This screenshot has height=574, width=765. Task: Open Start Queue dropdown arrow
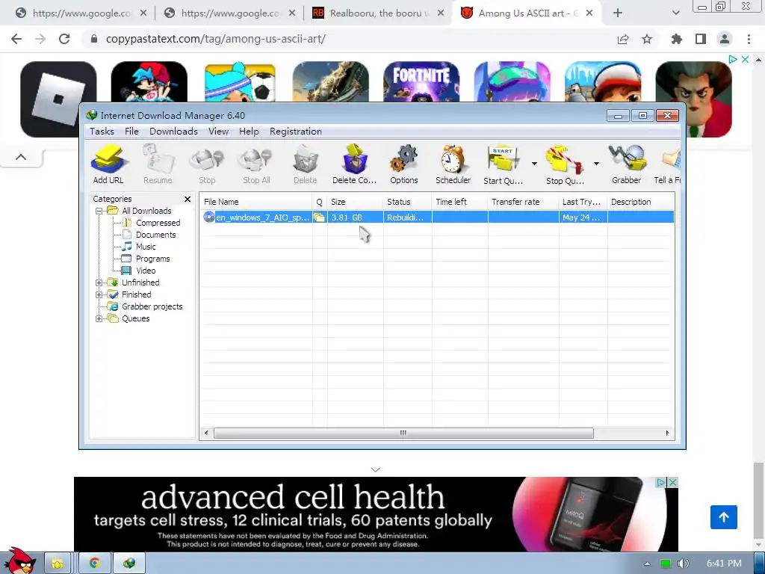click(534, 164)
